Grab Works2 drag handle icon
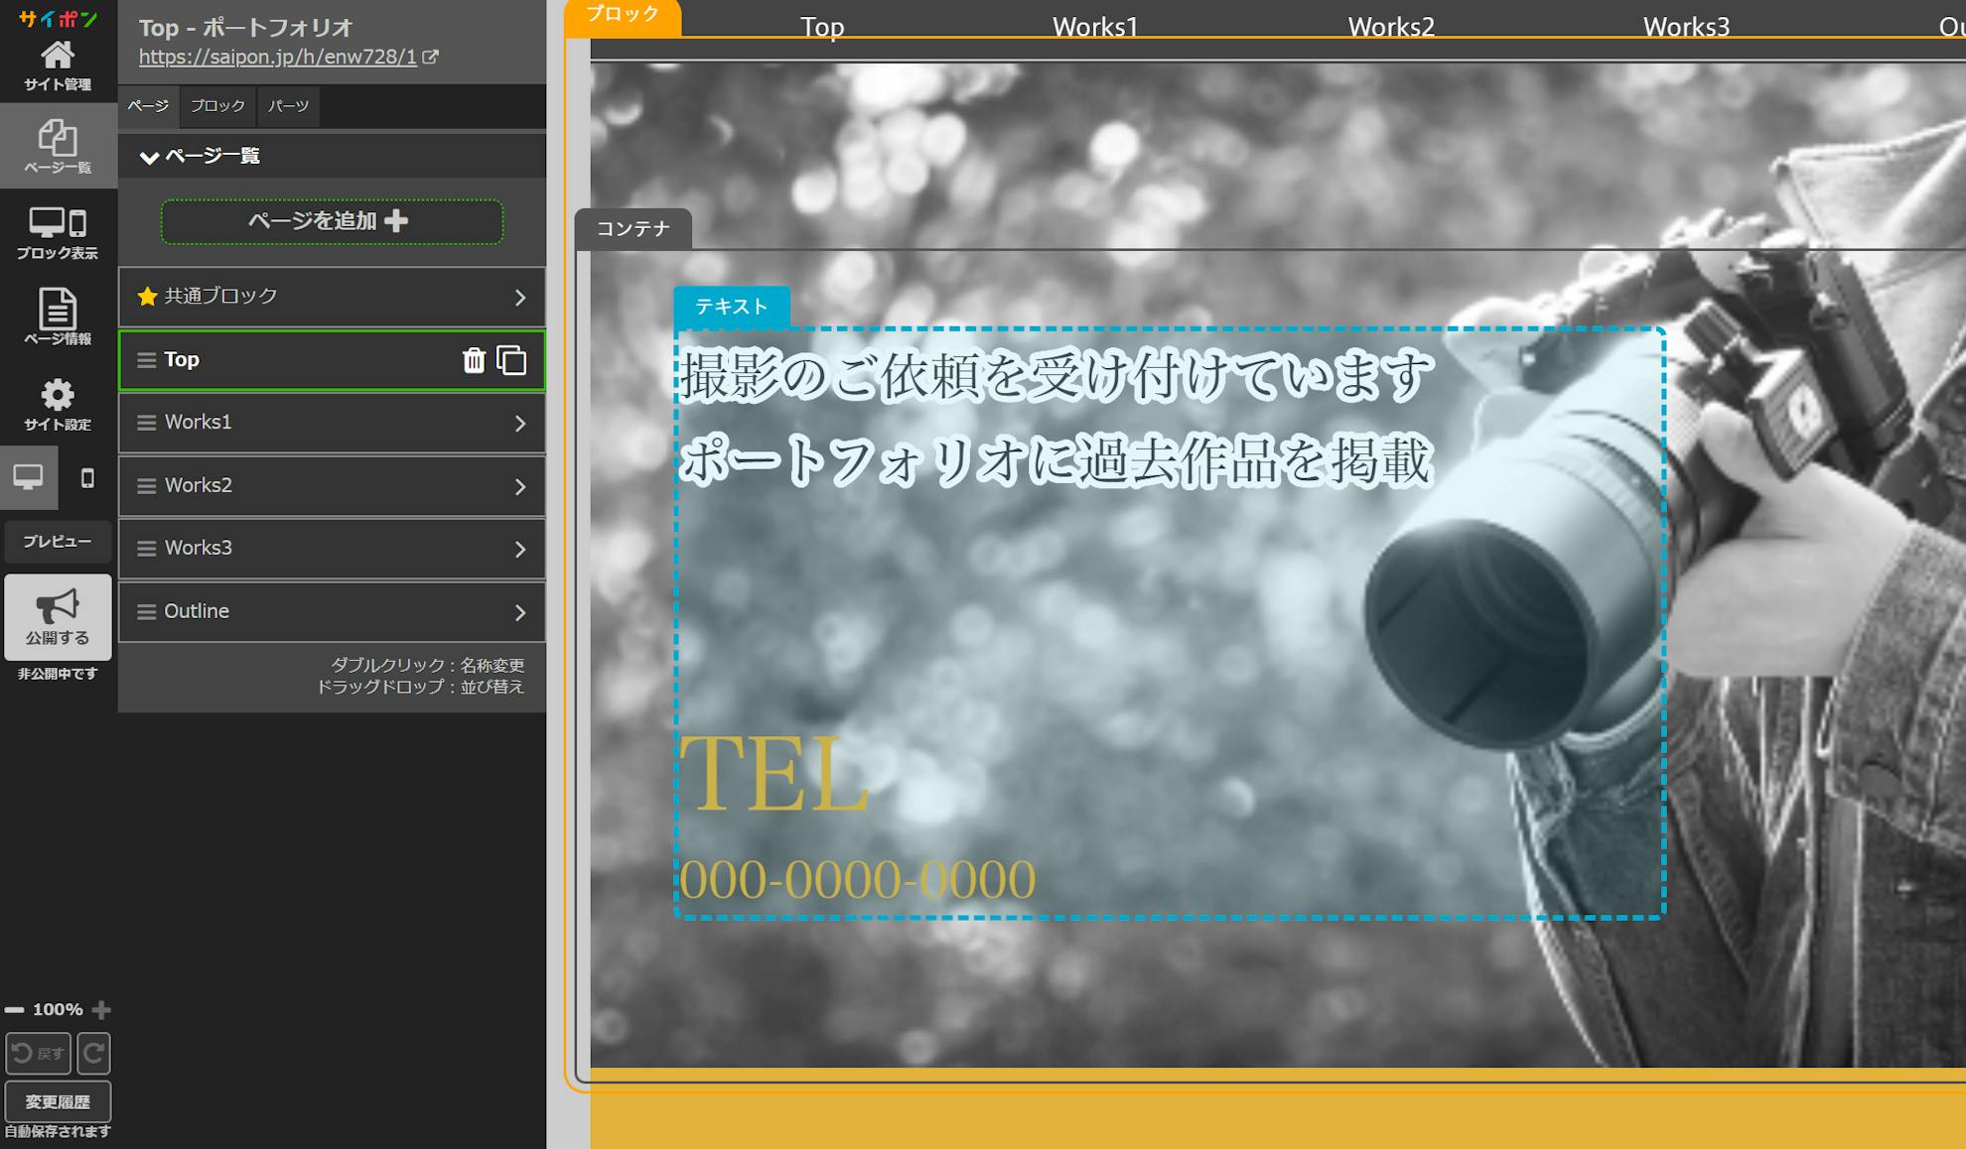This screenshot has width=1966, height=1149. (x=146, y=486)
